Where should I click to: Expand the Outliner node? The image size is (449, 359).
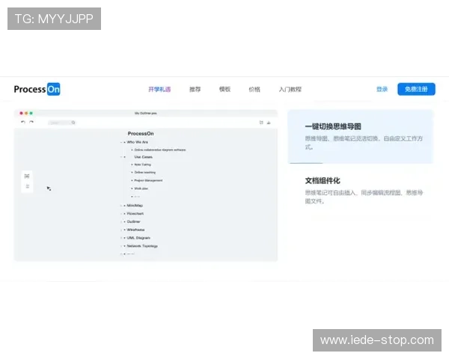[x=121, y=221]
